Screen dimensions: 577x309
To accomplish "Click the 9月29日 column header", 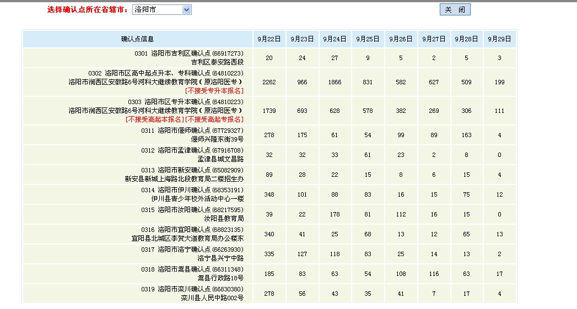I will click(499, 39).
